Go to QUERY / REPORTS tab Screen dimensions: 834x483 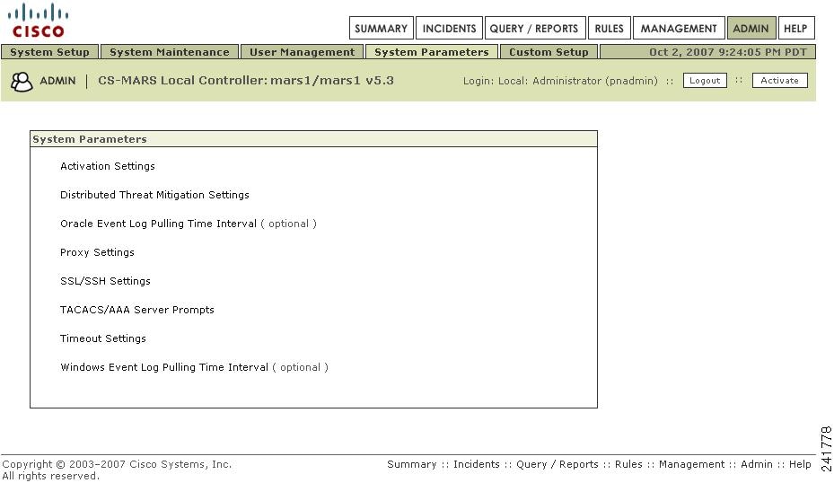click(534, 28)
